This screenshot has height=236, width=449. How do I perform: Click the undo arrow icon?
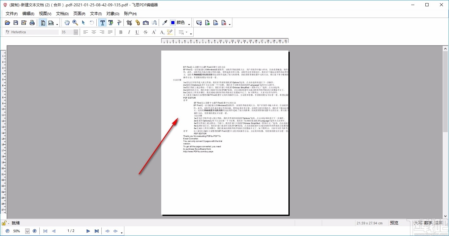pyautogui.click(x=92, y=23)
